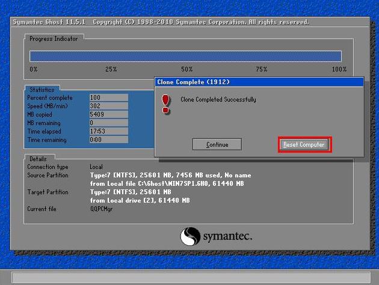Image resolution: width=379 pixels, height=285 pixels.
Task: Click the Target Partition label
Action: click(48, 192)
